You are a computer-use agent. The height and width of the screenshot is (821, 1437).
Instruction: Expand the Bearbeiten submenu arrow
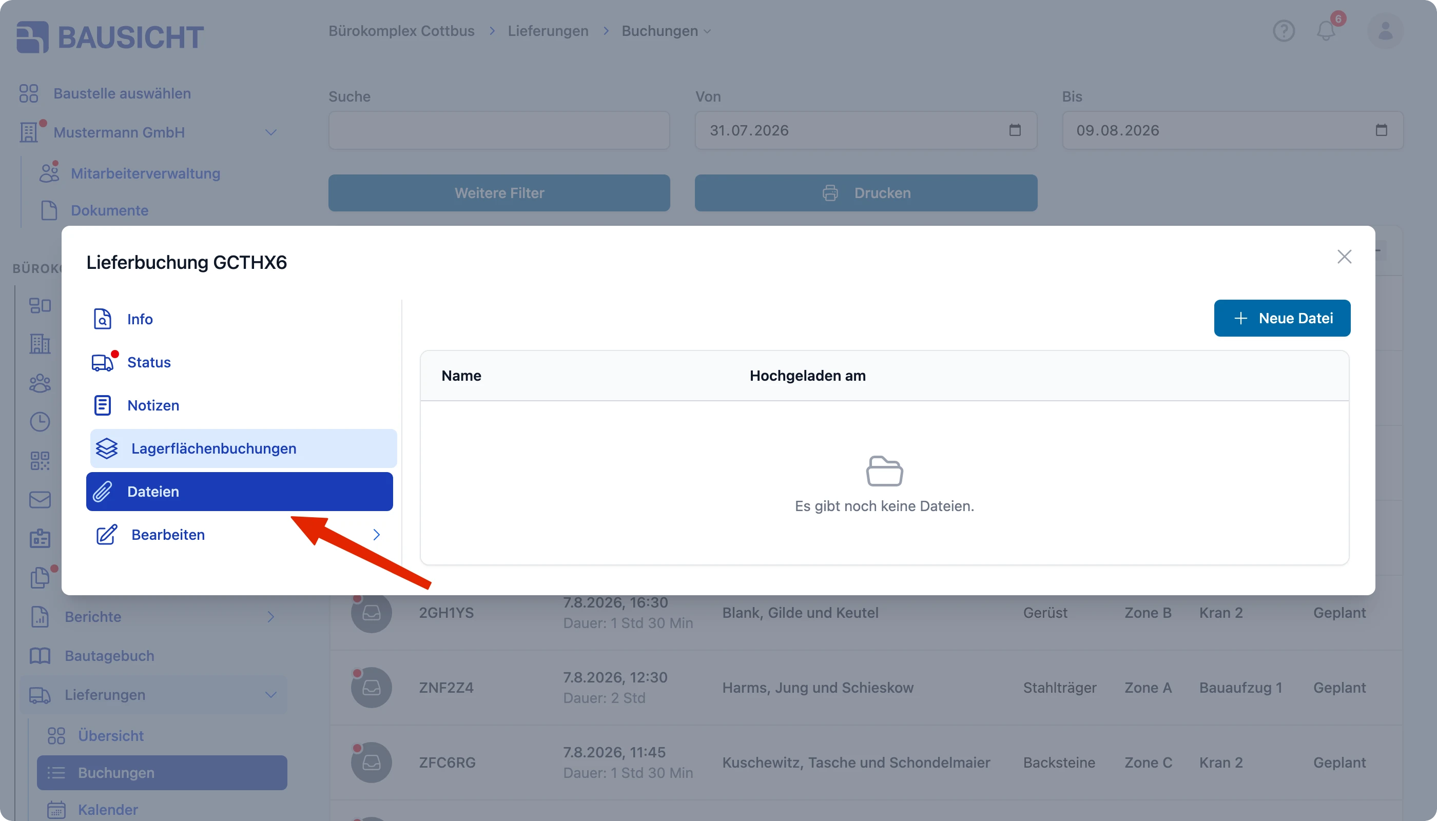point(376,535)
